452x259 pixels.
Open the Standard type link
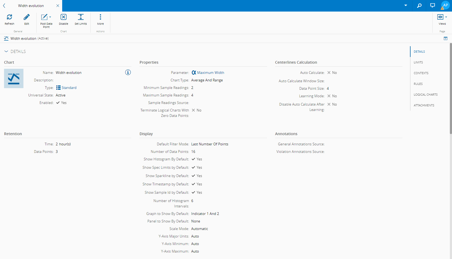pyautogui.click(x=69, y=88)
